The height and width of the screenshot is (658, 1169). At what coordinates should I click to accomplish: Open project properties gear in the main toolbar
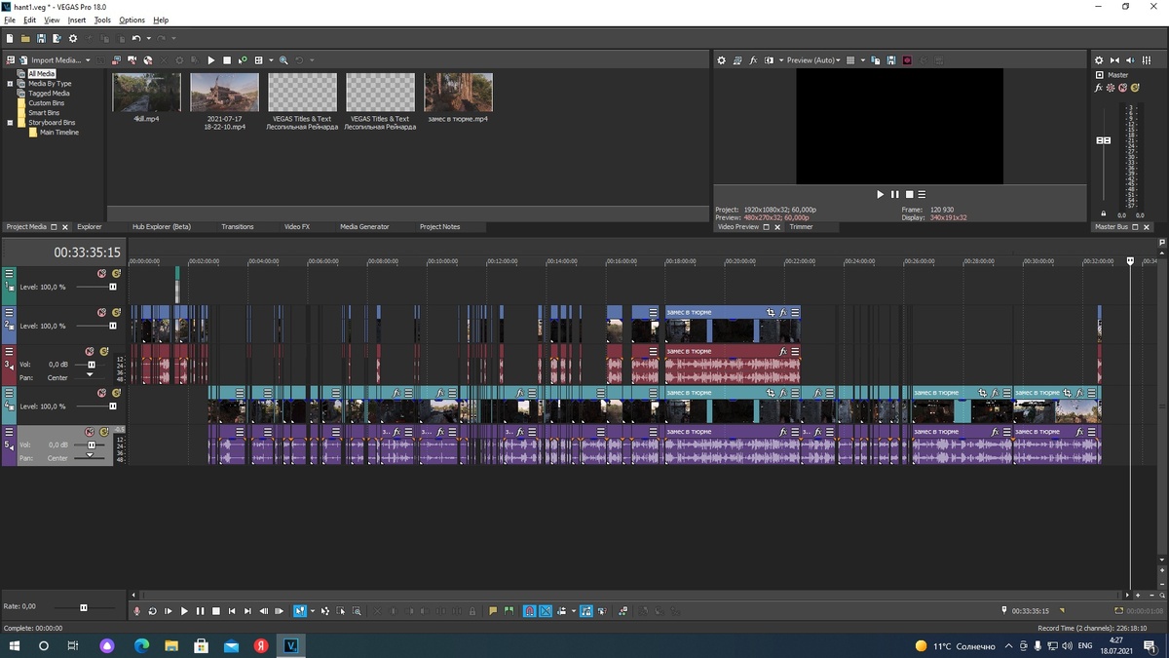pyautogui.click(x=73, y=38)
